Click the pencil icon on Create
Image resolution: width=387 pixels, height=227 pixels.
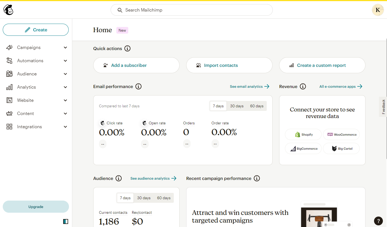coord(27,30)
